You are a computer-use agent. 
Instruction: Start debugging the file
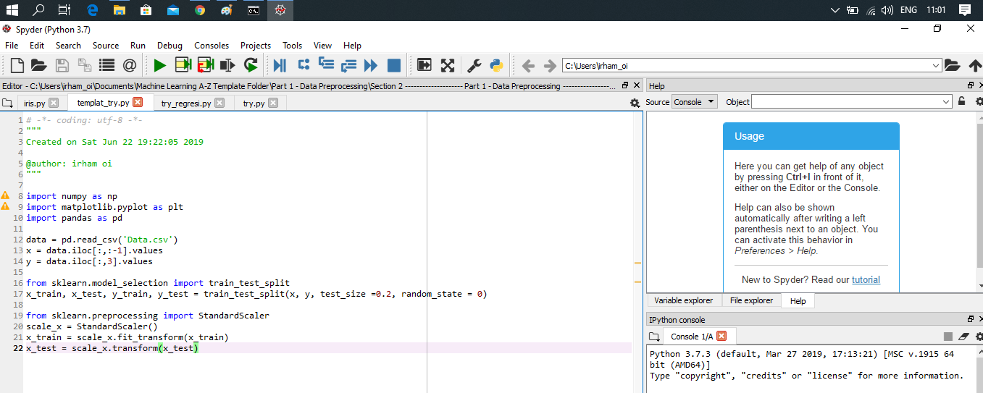coord(280,65)
